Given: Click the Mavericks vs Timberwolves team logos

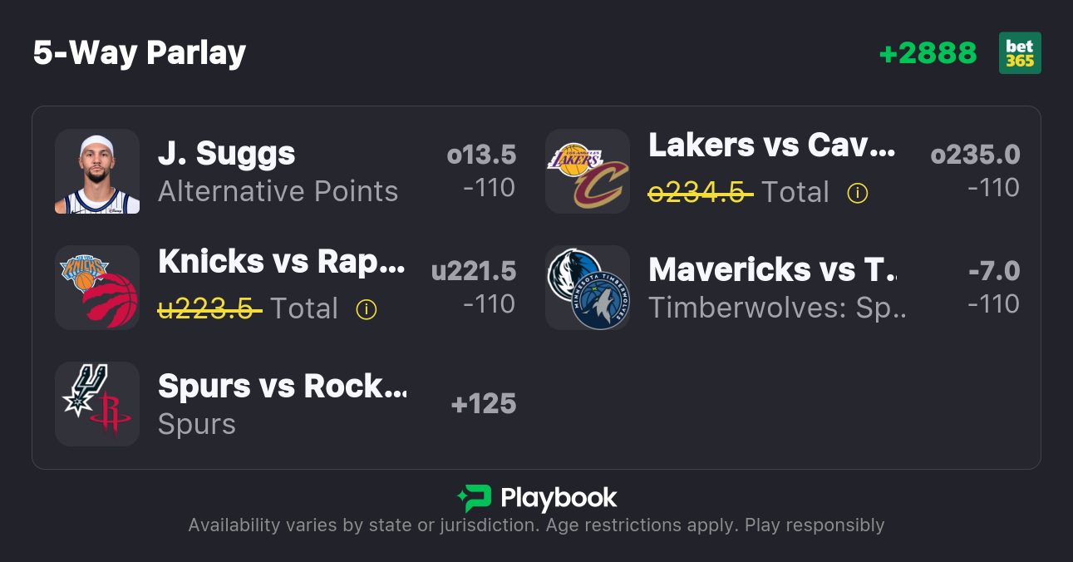Looking at the screenshot, I should tap(588, 288).
